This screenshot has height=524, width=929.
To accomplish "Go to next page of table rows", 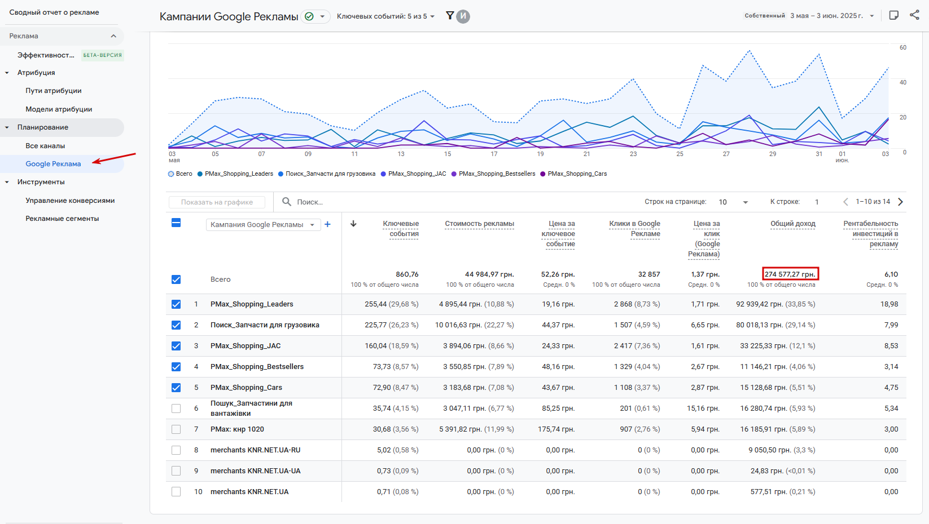I will (x=901, y=202).
